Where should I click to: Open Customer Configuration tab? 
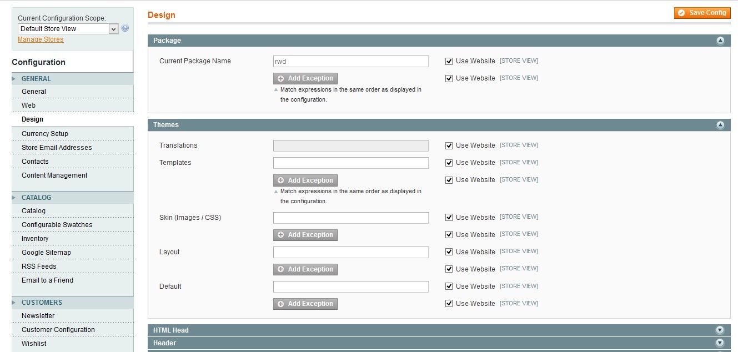point(72,330)
